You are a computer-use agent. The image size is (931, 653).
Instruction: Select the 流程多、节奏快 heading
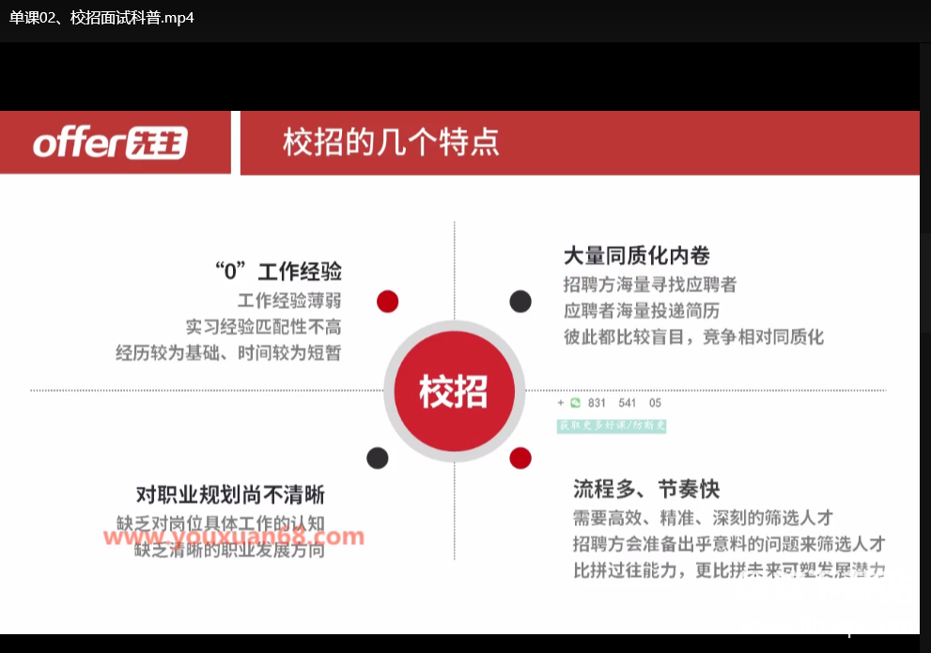[646, 490]
